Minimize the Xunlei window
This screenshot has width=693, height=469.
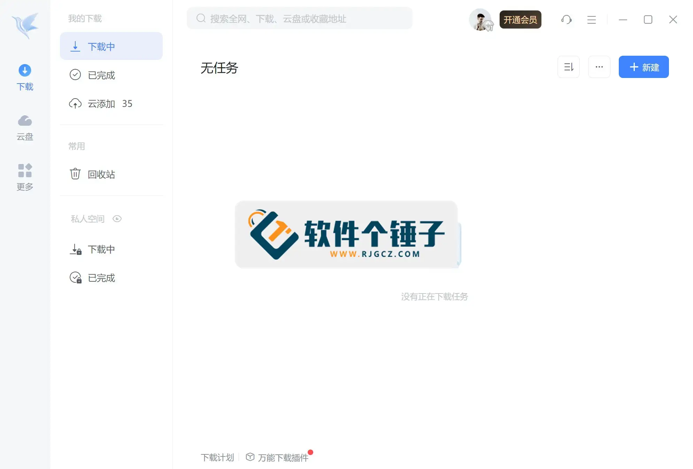(623, 19)
